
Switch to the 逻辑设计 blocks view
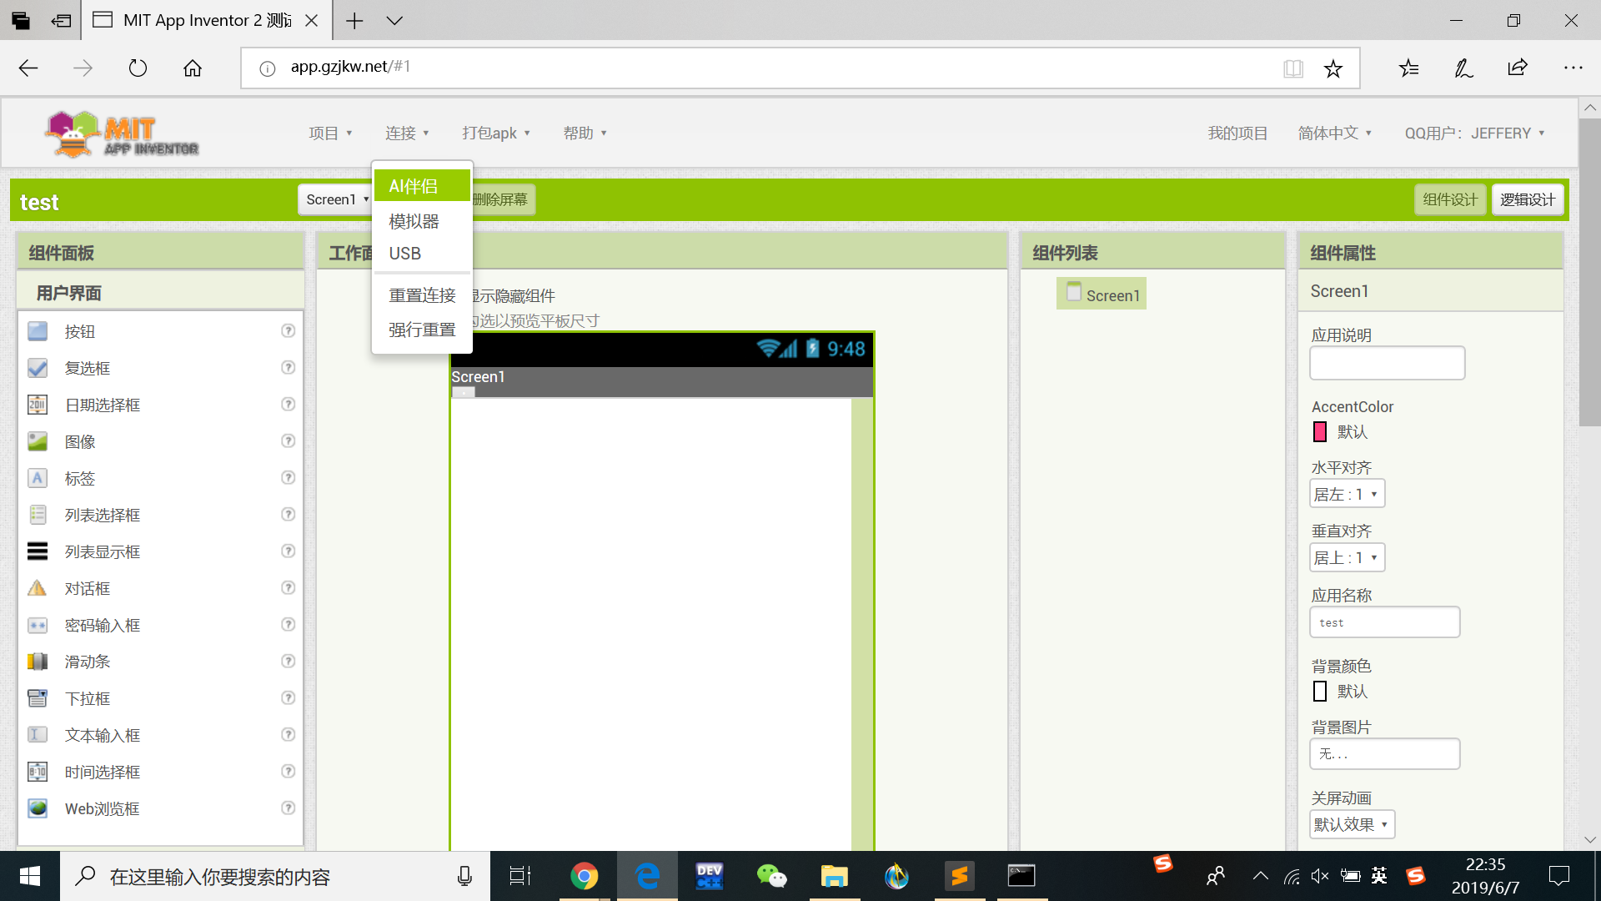click(1527, 199)
